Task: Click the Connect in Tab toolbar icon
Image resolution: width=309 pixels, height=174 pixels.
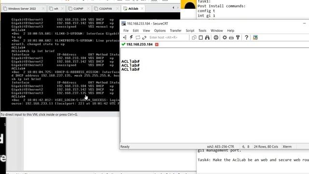Action: [x=138, y=38]
